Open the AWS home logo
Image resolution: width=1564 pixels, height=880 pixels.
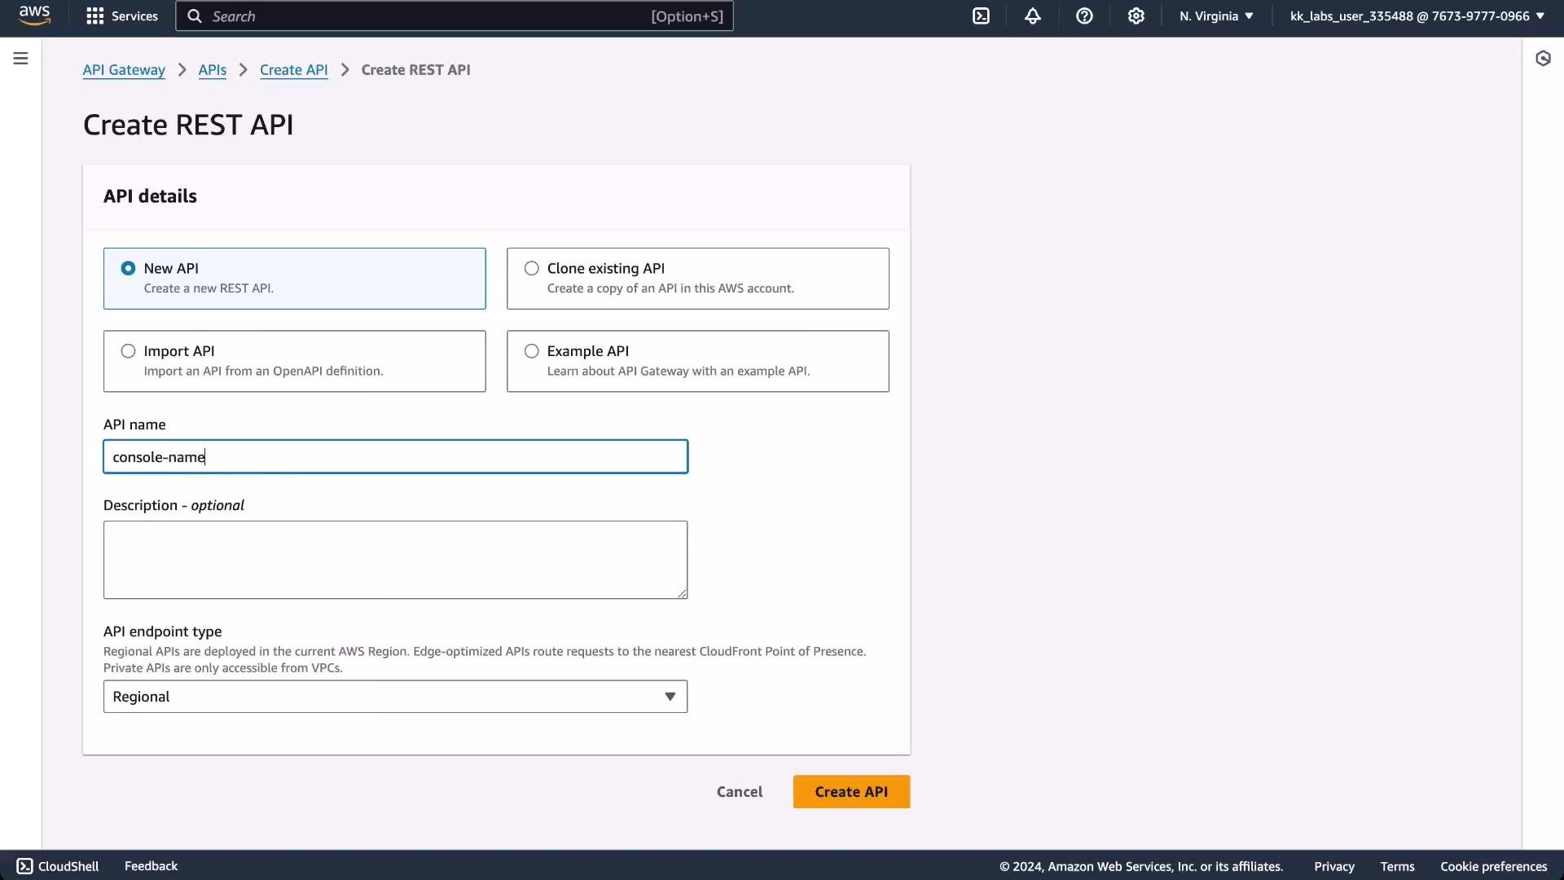tap(34, 15)
